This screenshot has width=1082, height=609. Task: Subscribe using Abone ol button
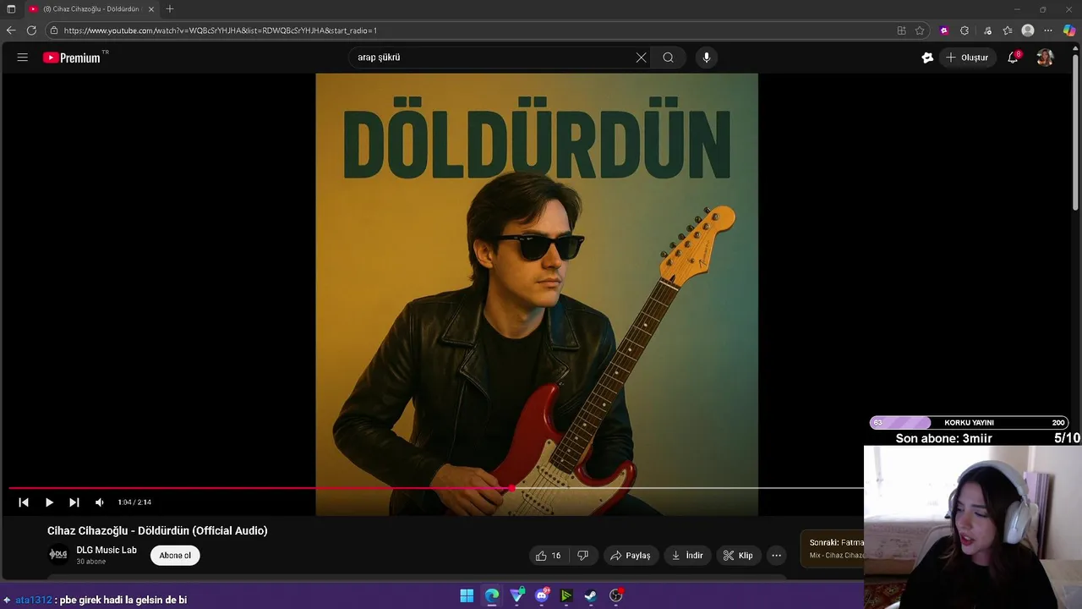pyautogui.click(x=175, y=556)
